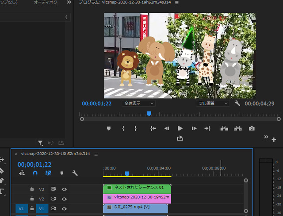Toggle lock on track V3
Image resolution: width=283 pixels, height=216 pixels.
[32, 189]
